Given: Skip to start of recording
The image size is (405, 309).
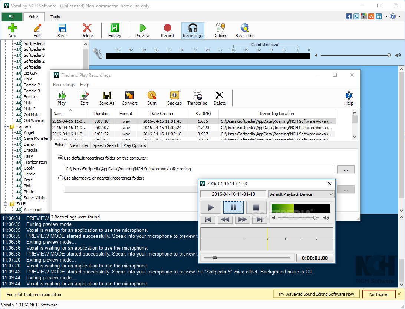Looking at the screenshot, I should (208, 220).
